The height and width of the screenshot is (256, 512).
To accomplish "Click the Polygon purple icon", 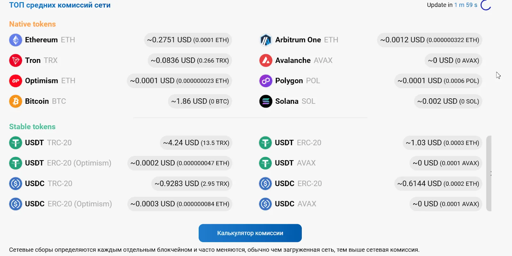I will (x=266, y=81).
